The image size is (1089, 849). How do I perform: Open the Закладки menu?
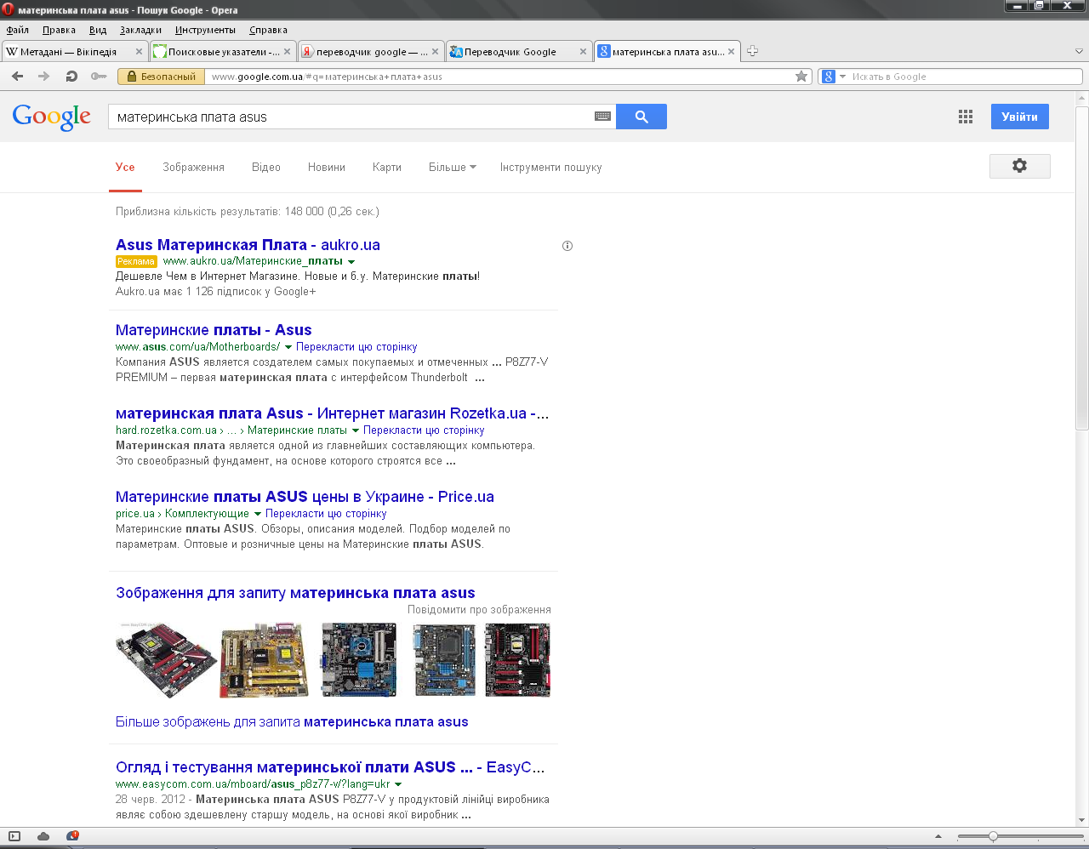[x=140, y=30]
